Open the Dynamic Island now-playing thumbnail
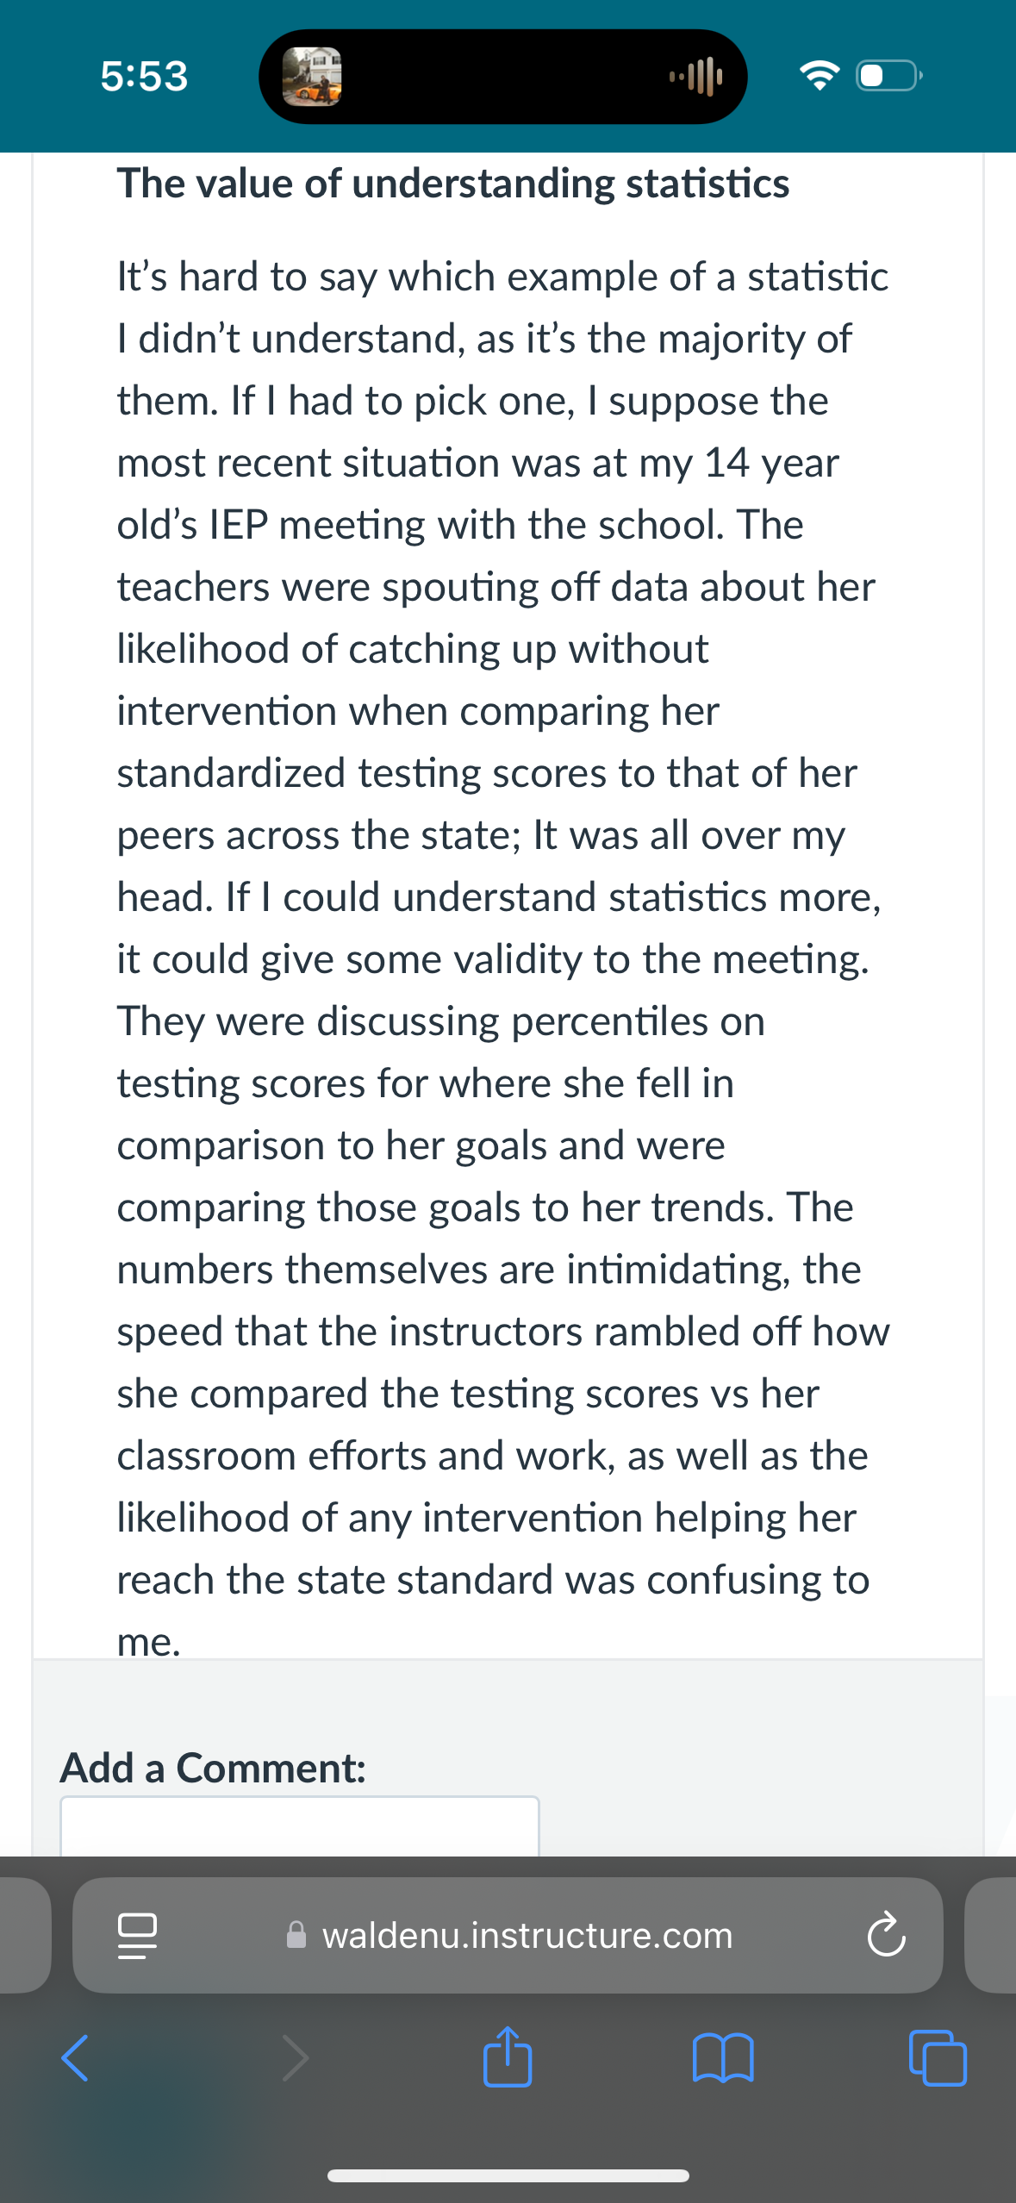Viewport: 1016px width, 2203px height. pyautogui.click(x=312, y=77)
